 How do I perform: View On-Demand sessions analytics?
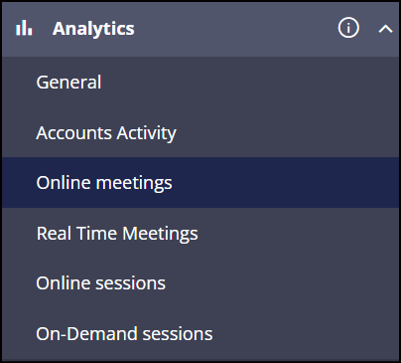click(x=200, y=334)
